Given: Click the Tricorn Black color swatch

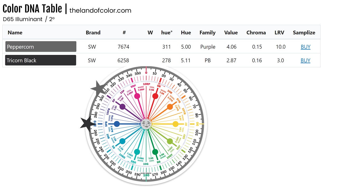Looking at the screenshot, I should pyautogui.click(x=41, y=60).
